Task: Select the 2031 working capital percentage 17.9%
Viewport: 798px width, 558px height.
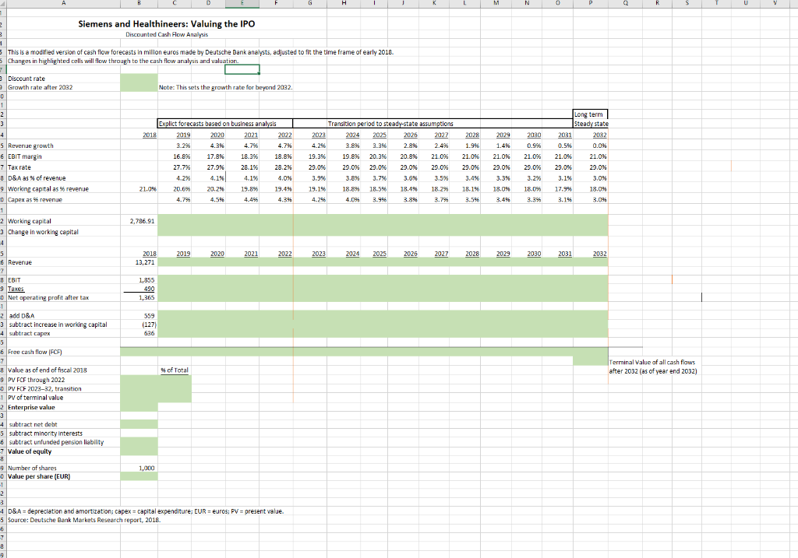Action: [x=563, y=189]
